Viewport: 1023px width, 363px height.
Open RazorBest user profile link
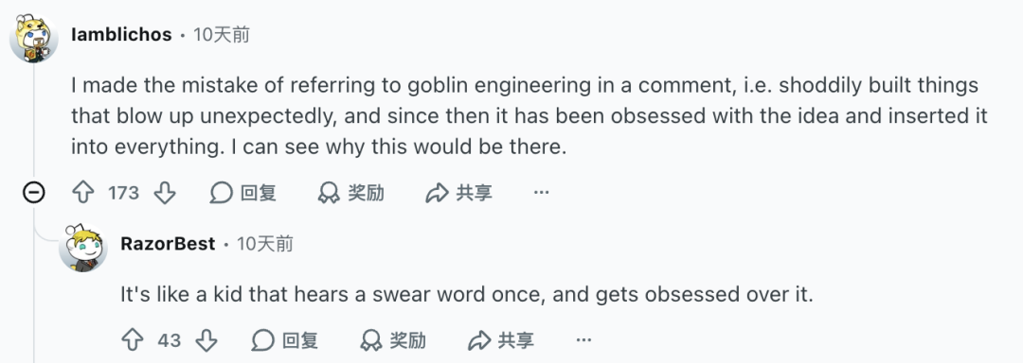pyautogui.click(x=168, y=244)
